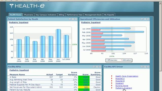
Task: Collapse the Facility KPIs panel with double-arrow icon
Action: click(94, 67)
